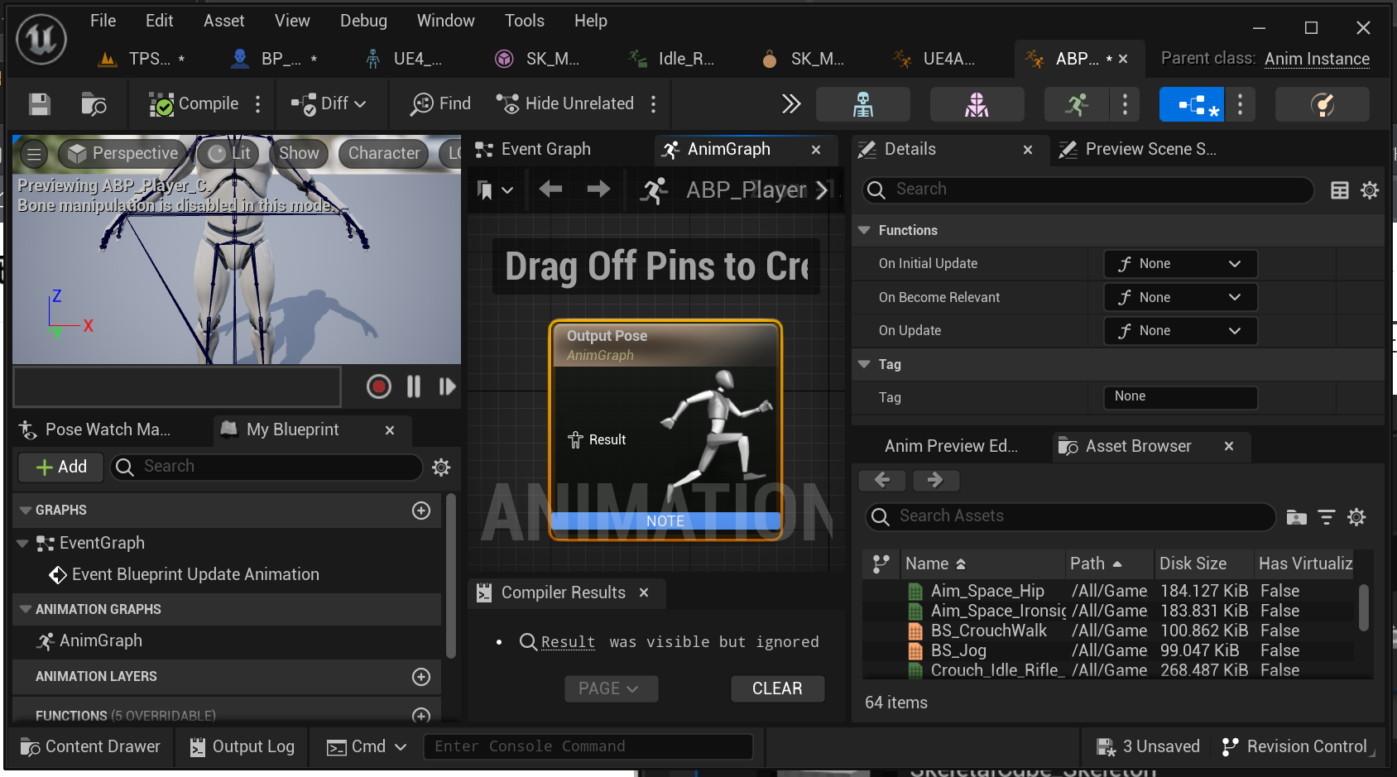The width and height of the screenshot is (1397, 777).
Task: Open the Hide Unrelated options menu
Action: tap(654, 104)
